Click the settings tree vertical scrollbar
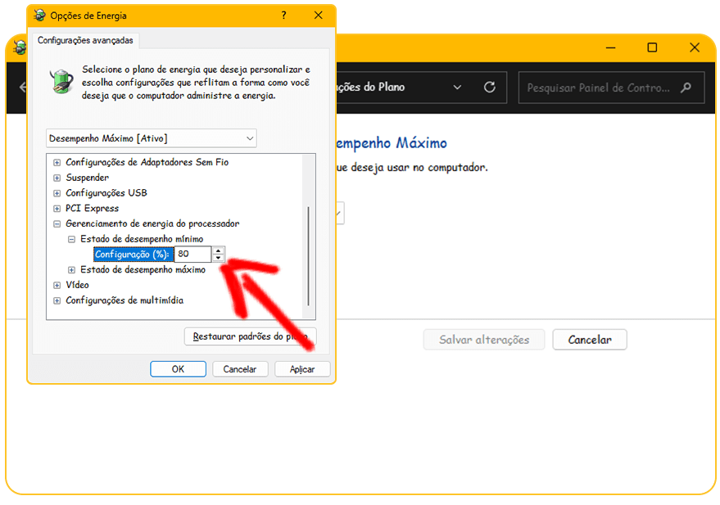 point(309,254)
